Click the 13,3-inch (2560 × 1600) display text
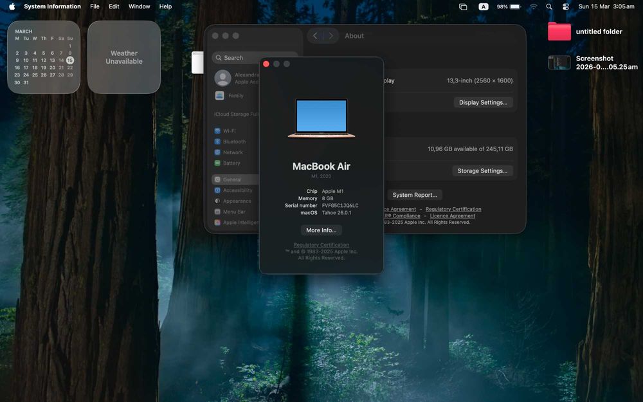 480,81
